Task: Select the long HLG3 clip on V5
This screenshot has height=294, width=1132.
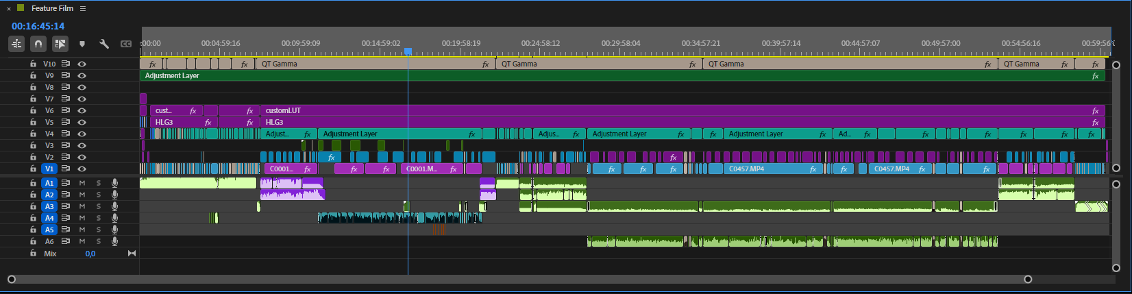Action: point(682,122)
